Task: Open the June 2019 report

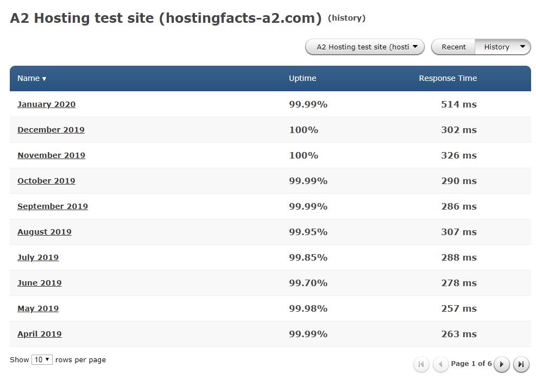Action: click(x=39, y=283)
